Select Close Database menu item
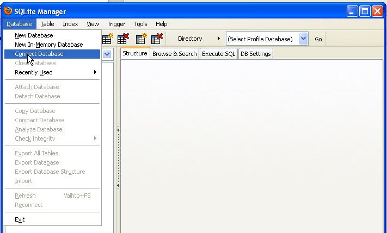The width and height of the screenshot is (387, 233). (x=52, y=63)
